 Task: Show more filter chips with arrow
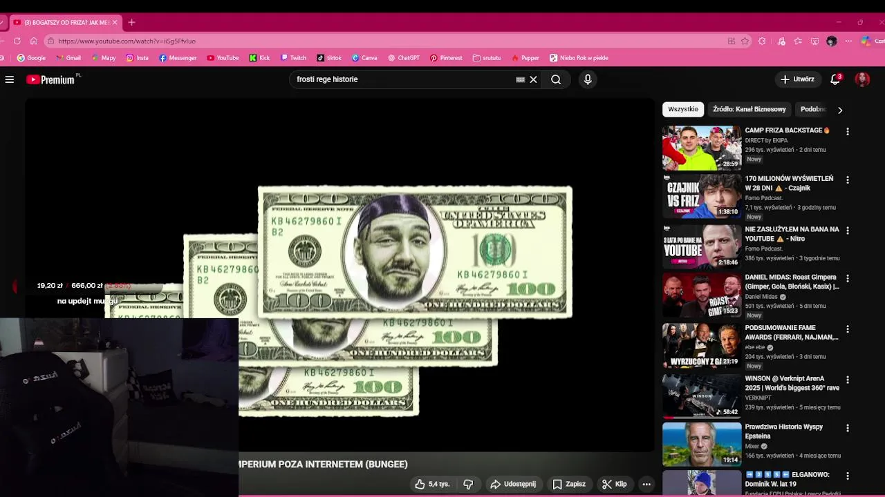coord(840,110)
